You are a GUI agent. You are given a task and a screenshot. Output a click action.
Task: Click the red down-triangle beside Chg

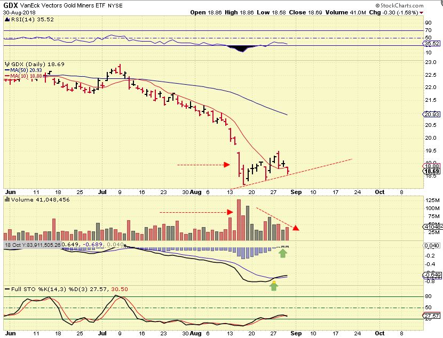point(422,13)
